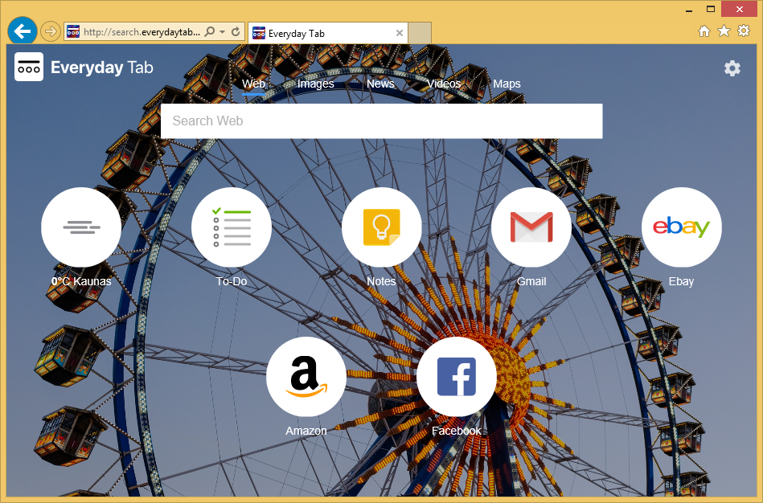Viewport: 763px width, 503px height.
Task: Check the Kaunas weather icon
Action: tap(81, 227)
